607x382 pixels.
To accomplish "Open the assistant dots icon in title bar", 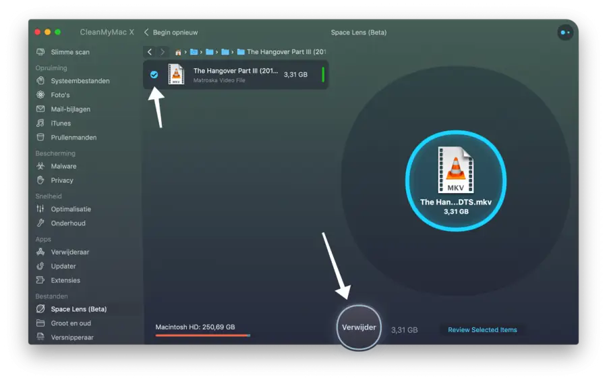I will (565, 32).
